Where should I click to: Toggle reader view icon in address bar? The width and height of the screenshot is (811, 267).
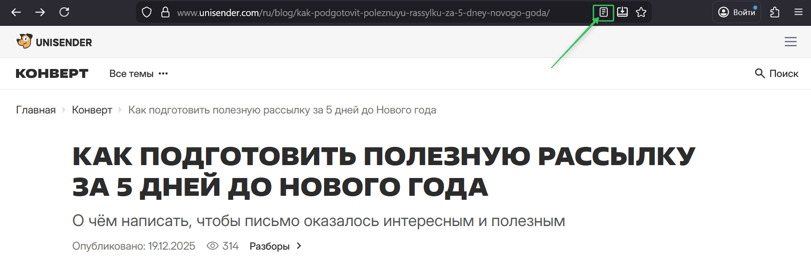[604, 12]
